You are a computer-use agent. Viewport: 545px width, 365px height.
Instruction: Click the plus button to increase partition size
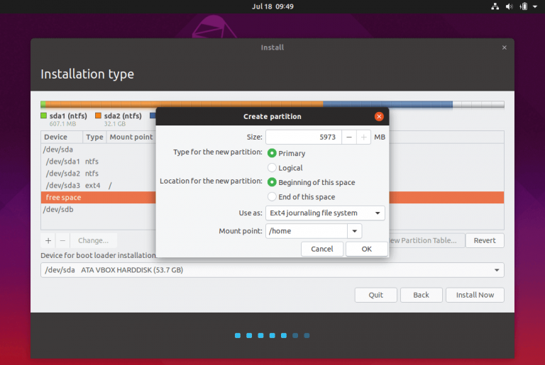coord(363,137)
